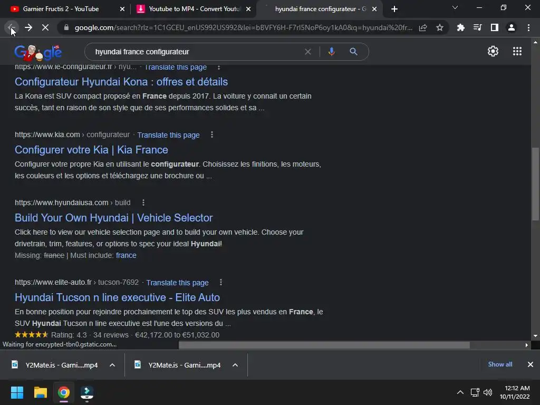The height and width of the screenshot is (405, 540).
Task: Bookmark this page with star icon
Action: click(439, 27)
